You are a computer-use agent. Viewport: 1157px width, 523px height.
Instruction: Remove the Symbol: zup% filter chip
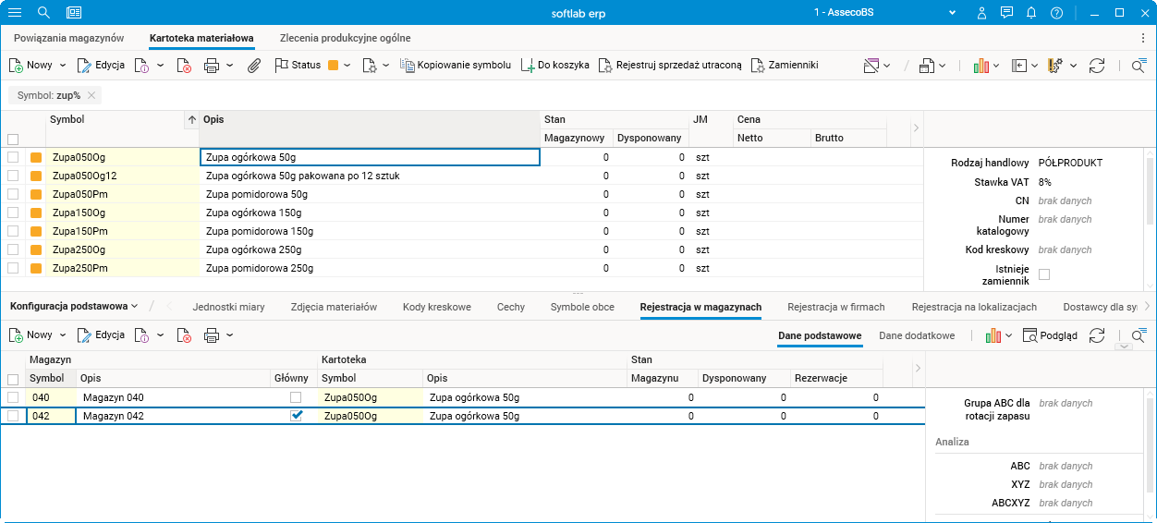pyautogui.click(x=91, y=95)
